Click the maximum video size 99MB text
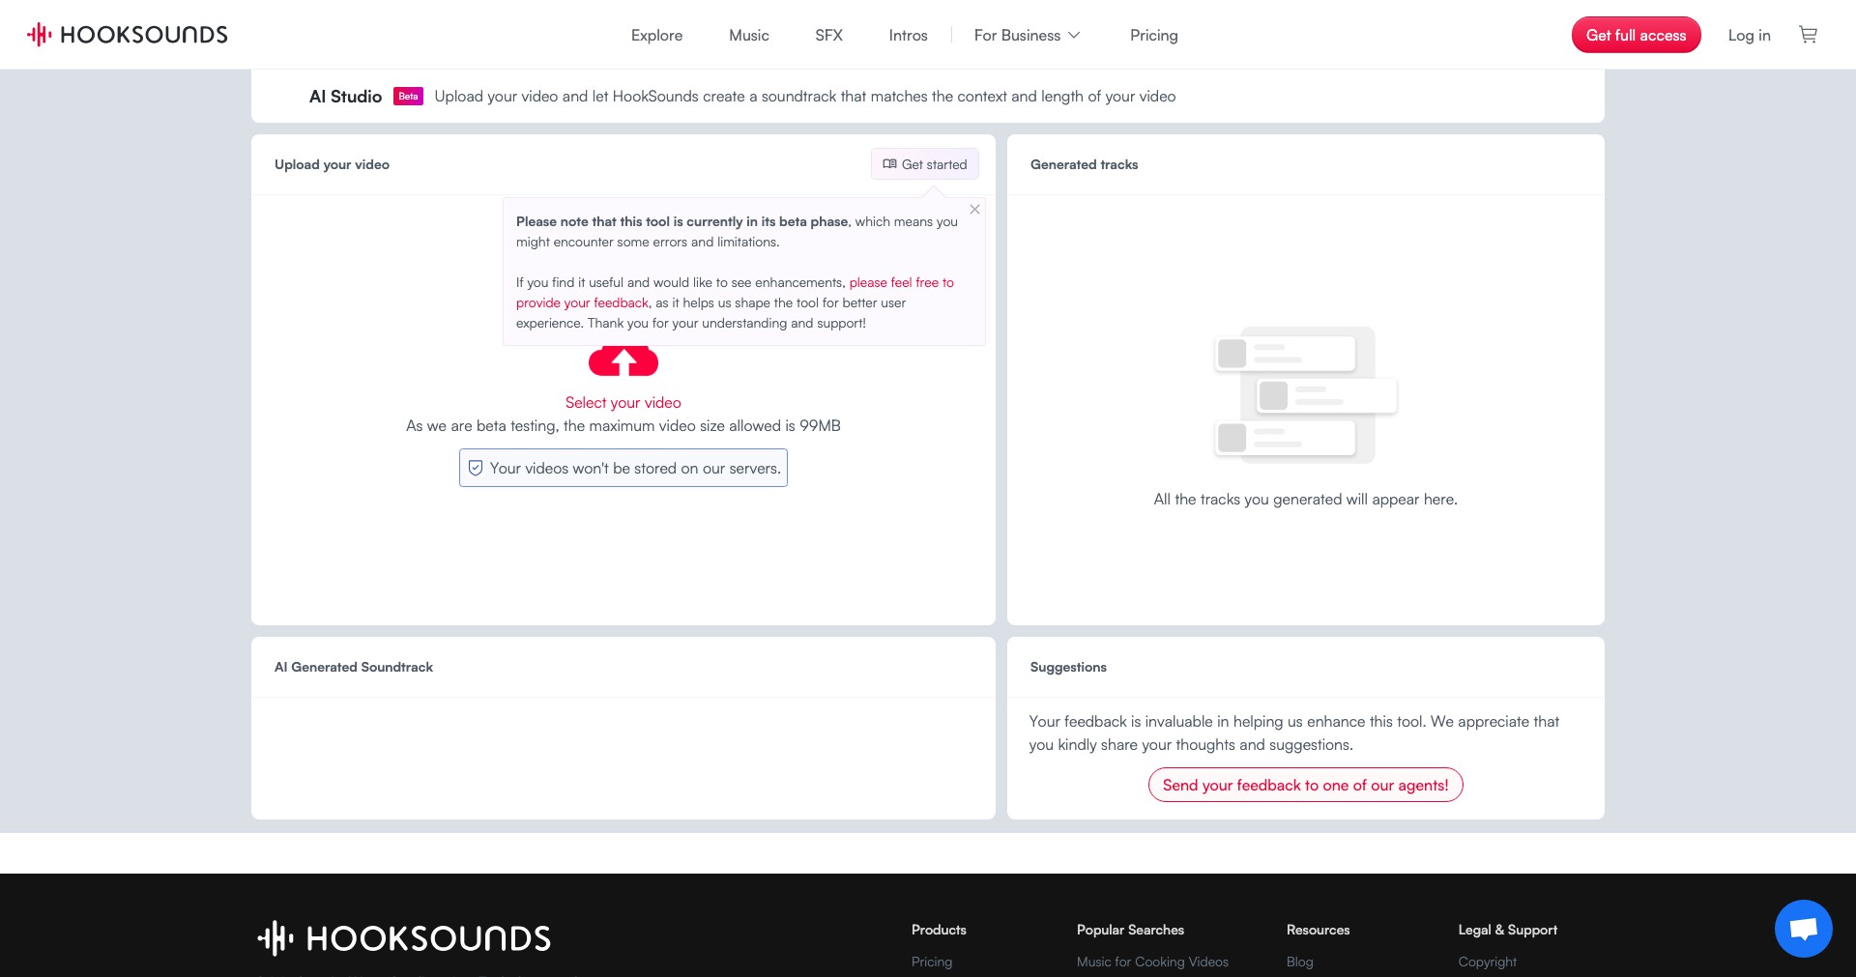The width and height of the screenshot is (1856, 977). coord(623,425)
